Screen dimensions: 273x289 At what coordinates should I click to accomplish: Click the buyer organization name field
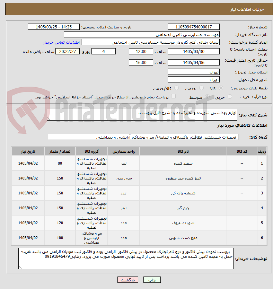(142, 34)
